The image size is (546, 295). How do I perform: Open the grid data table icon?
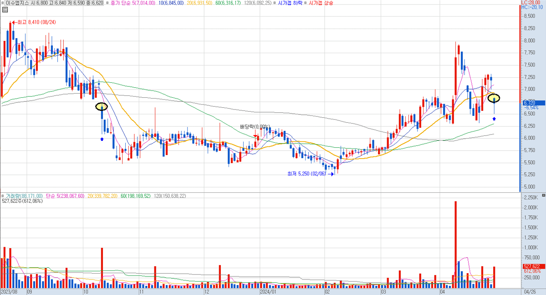tap(5, 10)
